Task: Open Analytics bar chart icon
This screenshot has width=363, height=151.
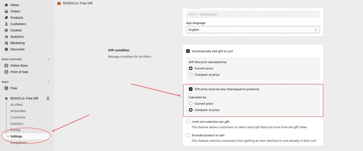Action: (6, 37)
